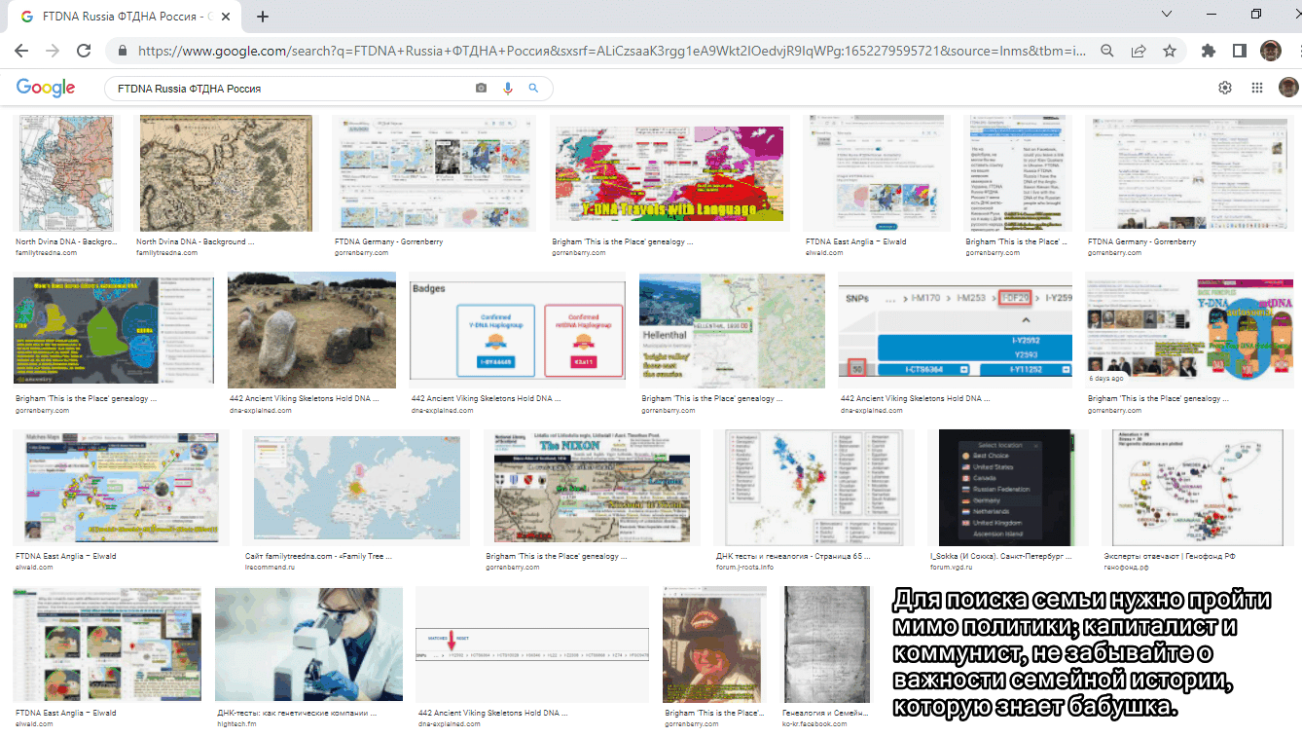Open The NIXON map image

point(593,488)
